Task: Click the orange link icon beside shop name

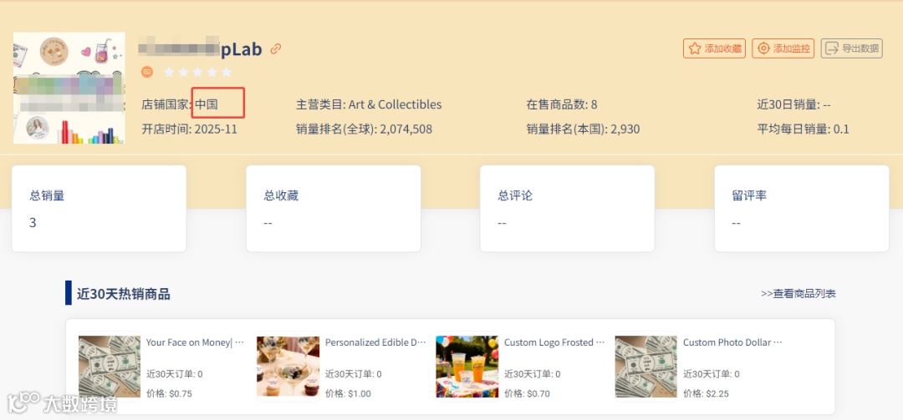Action: pyautogui.click(x=276, y=49)
